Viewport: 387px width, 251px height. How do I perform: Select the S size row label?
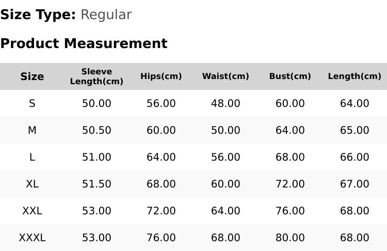pyautogui.click(x=32, y=103)
